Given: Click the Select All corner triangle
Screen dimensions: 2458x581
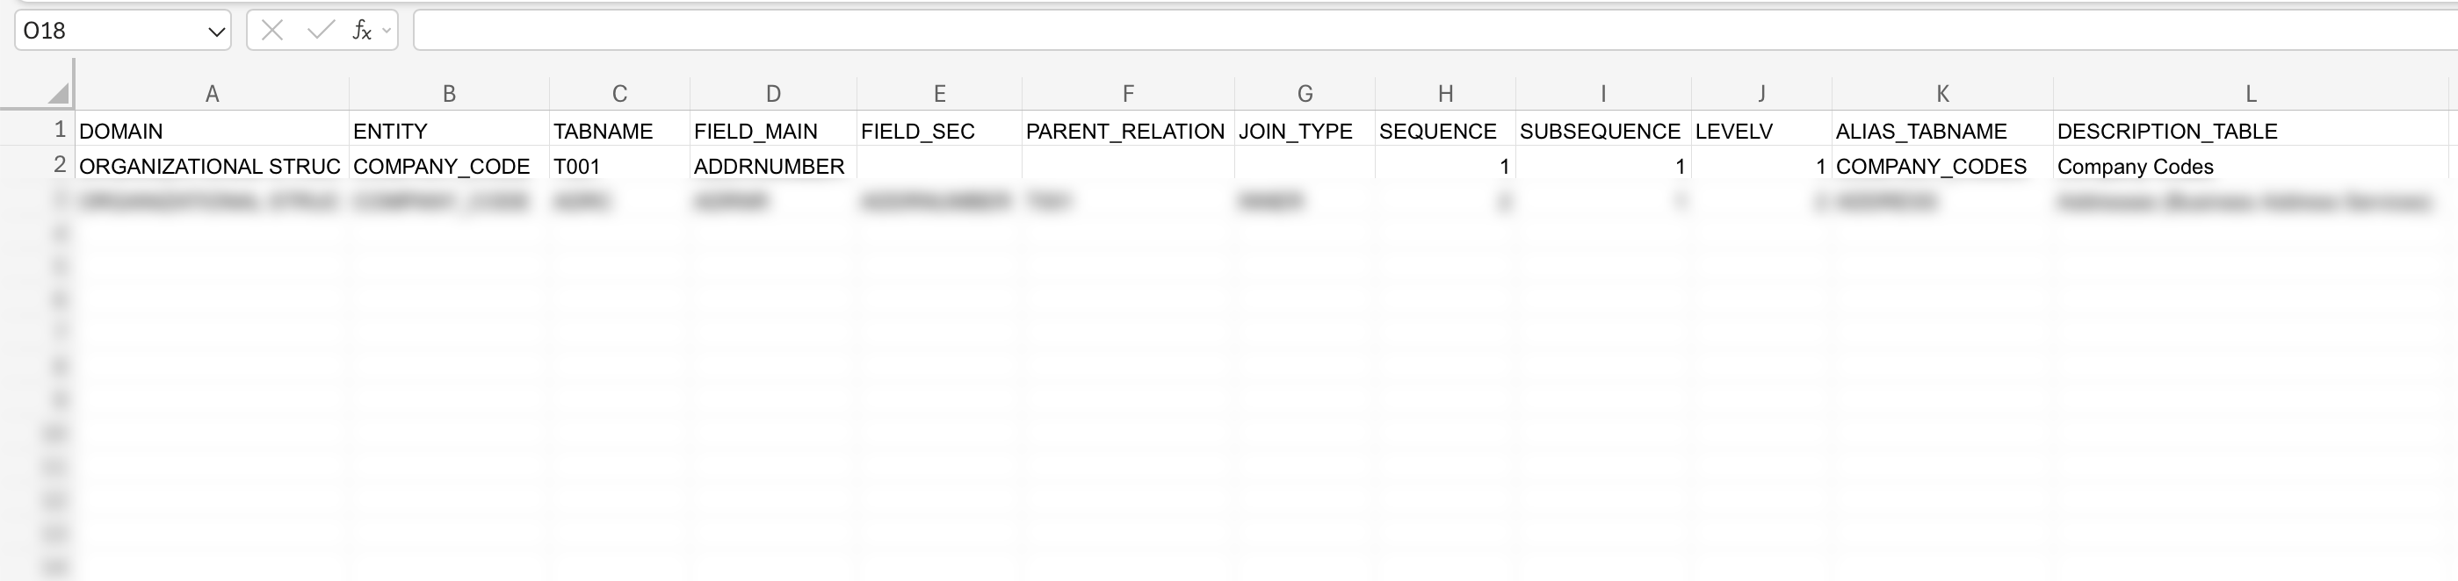Looking at the screenshot, I should click(x=57, y=92).
